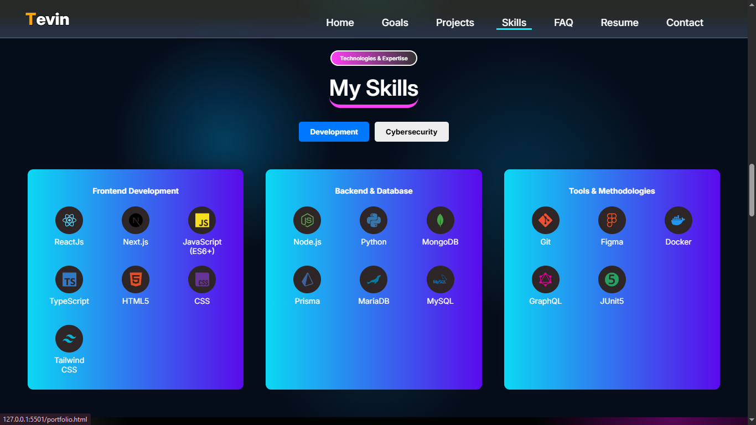Jump to the Contact nav link
This screenshot has width=756, height=425.
click(685, 23)
